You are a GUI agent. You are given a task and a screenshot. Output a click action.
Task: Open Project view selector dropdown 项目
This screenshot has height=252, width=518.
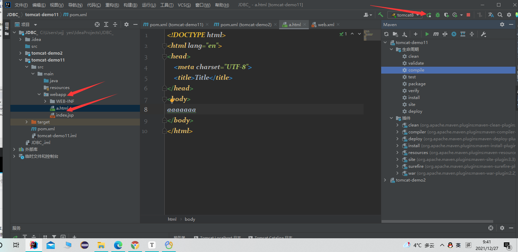pyautogui.click(x=26, y=24)
